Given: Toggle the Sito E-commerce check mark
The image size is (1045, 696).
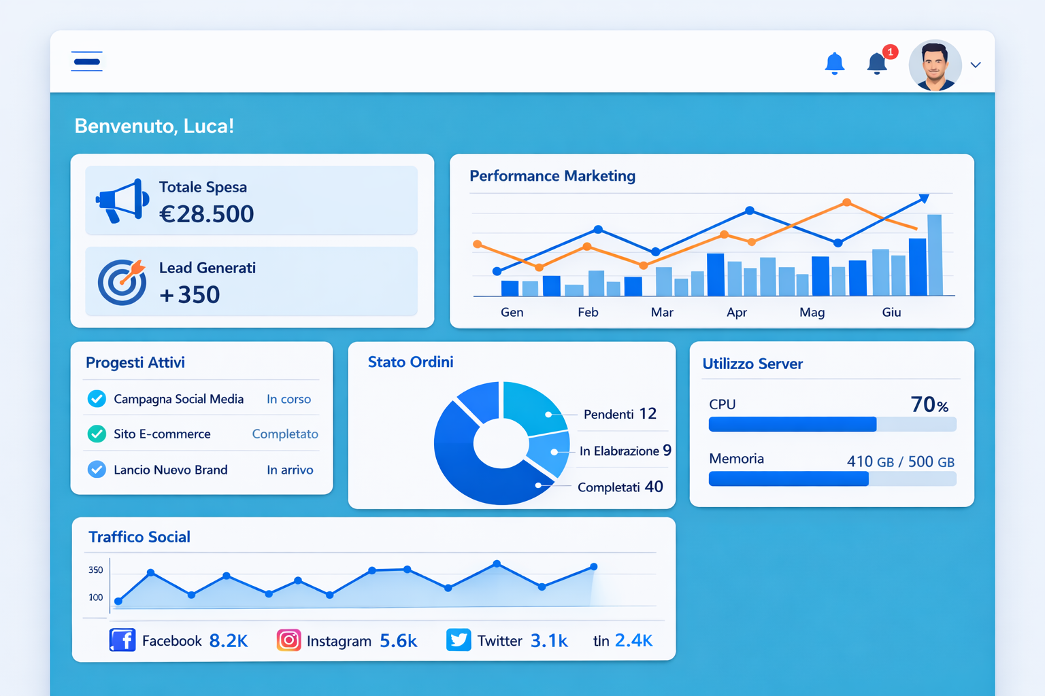Looking at the screenshot, I should (x=97, y=434).
